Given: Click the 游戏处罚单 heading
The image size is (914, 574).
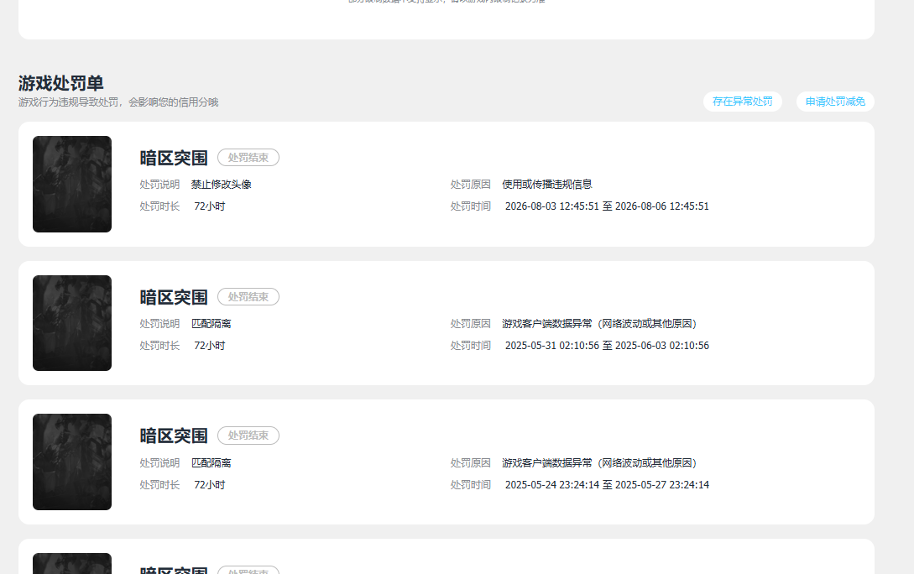Looking at the screenshot, I should [x=60, y=83].
